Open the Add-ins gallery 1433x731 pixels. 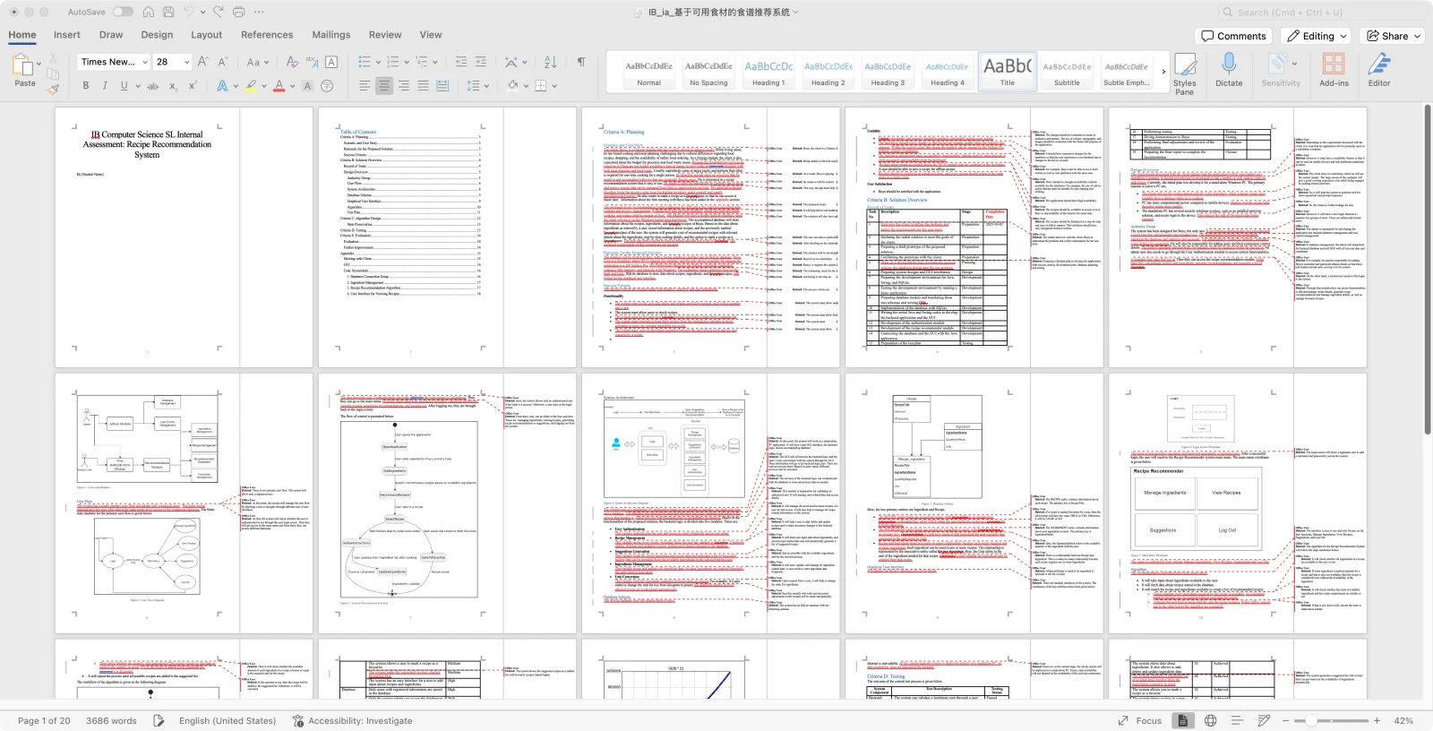click(x=1334, y=70)
